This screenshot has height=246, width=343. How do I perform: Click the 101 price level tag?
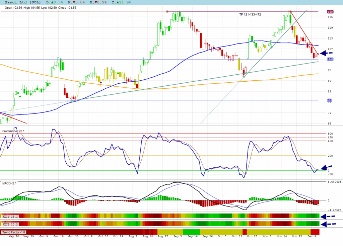330,60
